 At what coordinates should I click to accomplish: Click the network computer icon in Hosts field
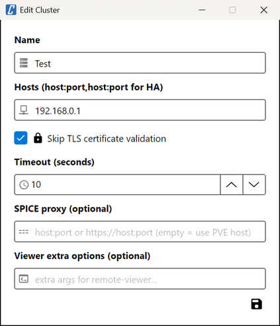pos(24,110)
